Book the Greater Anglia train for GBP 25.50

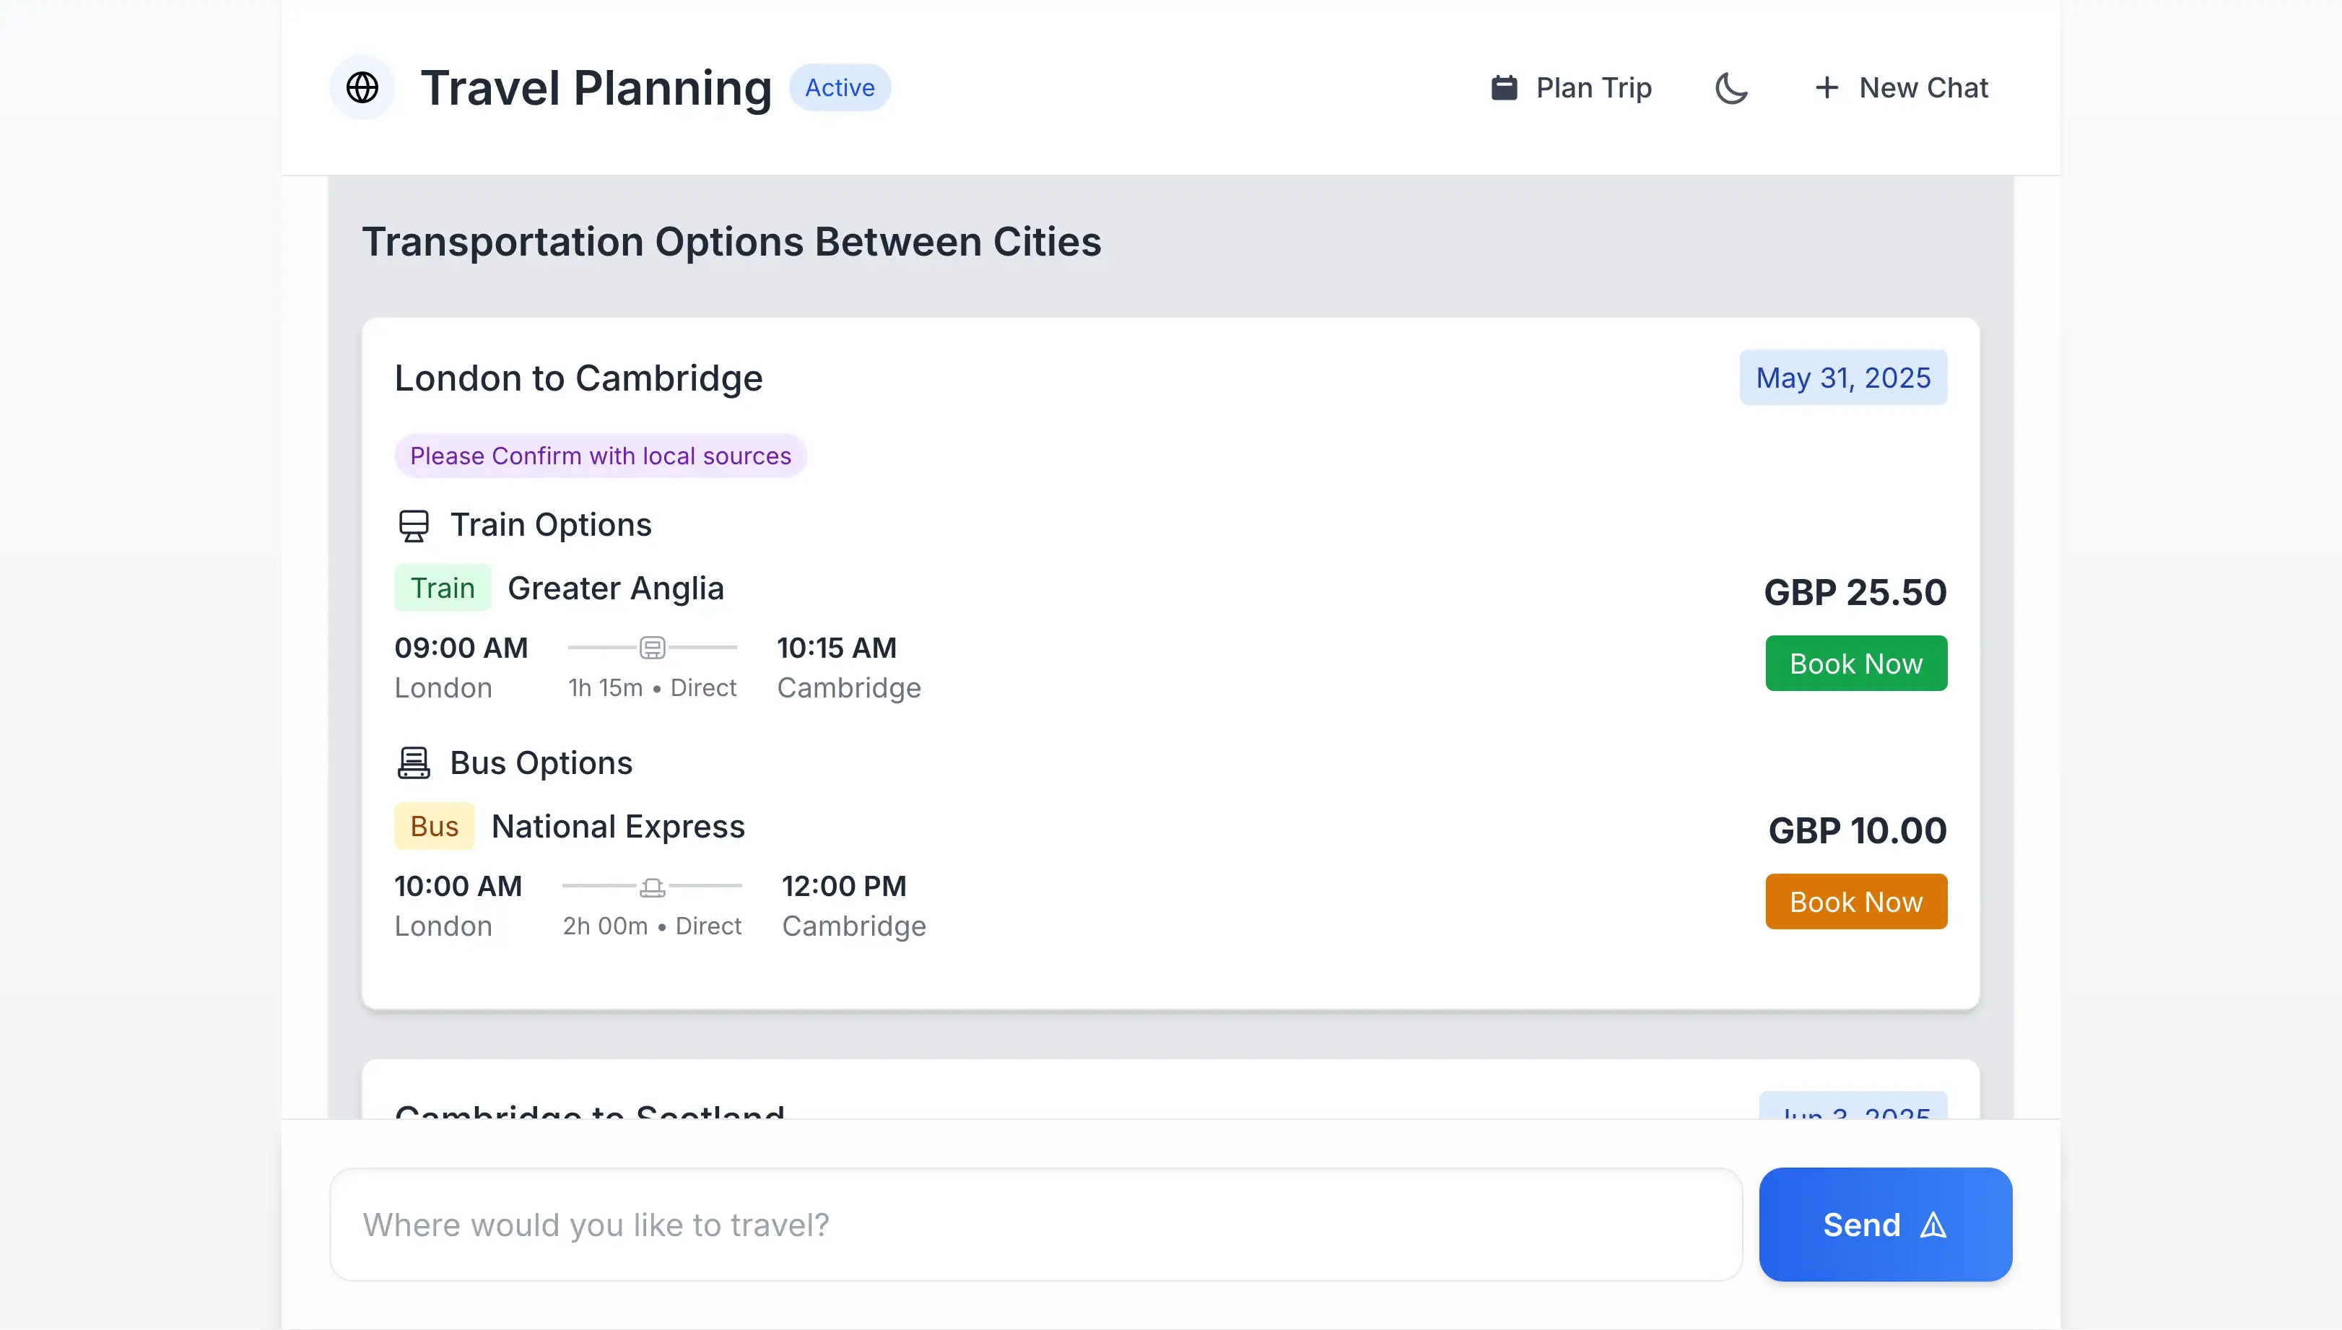point(1855,664)
